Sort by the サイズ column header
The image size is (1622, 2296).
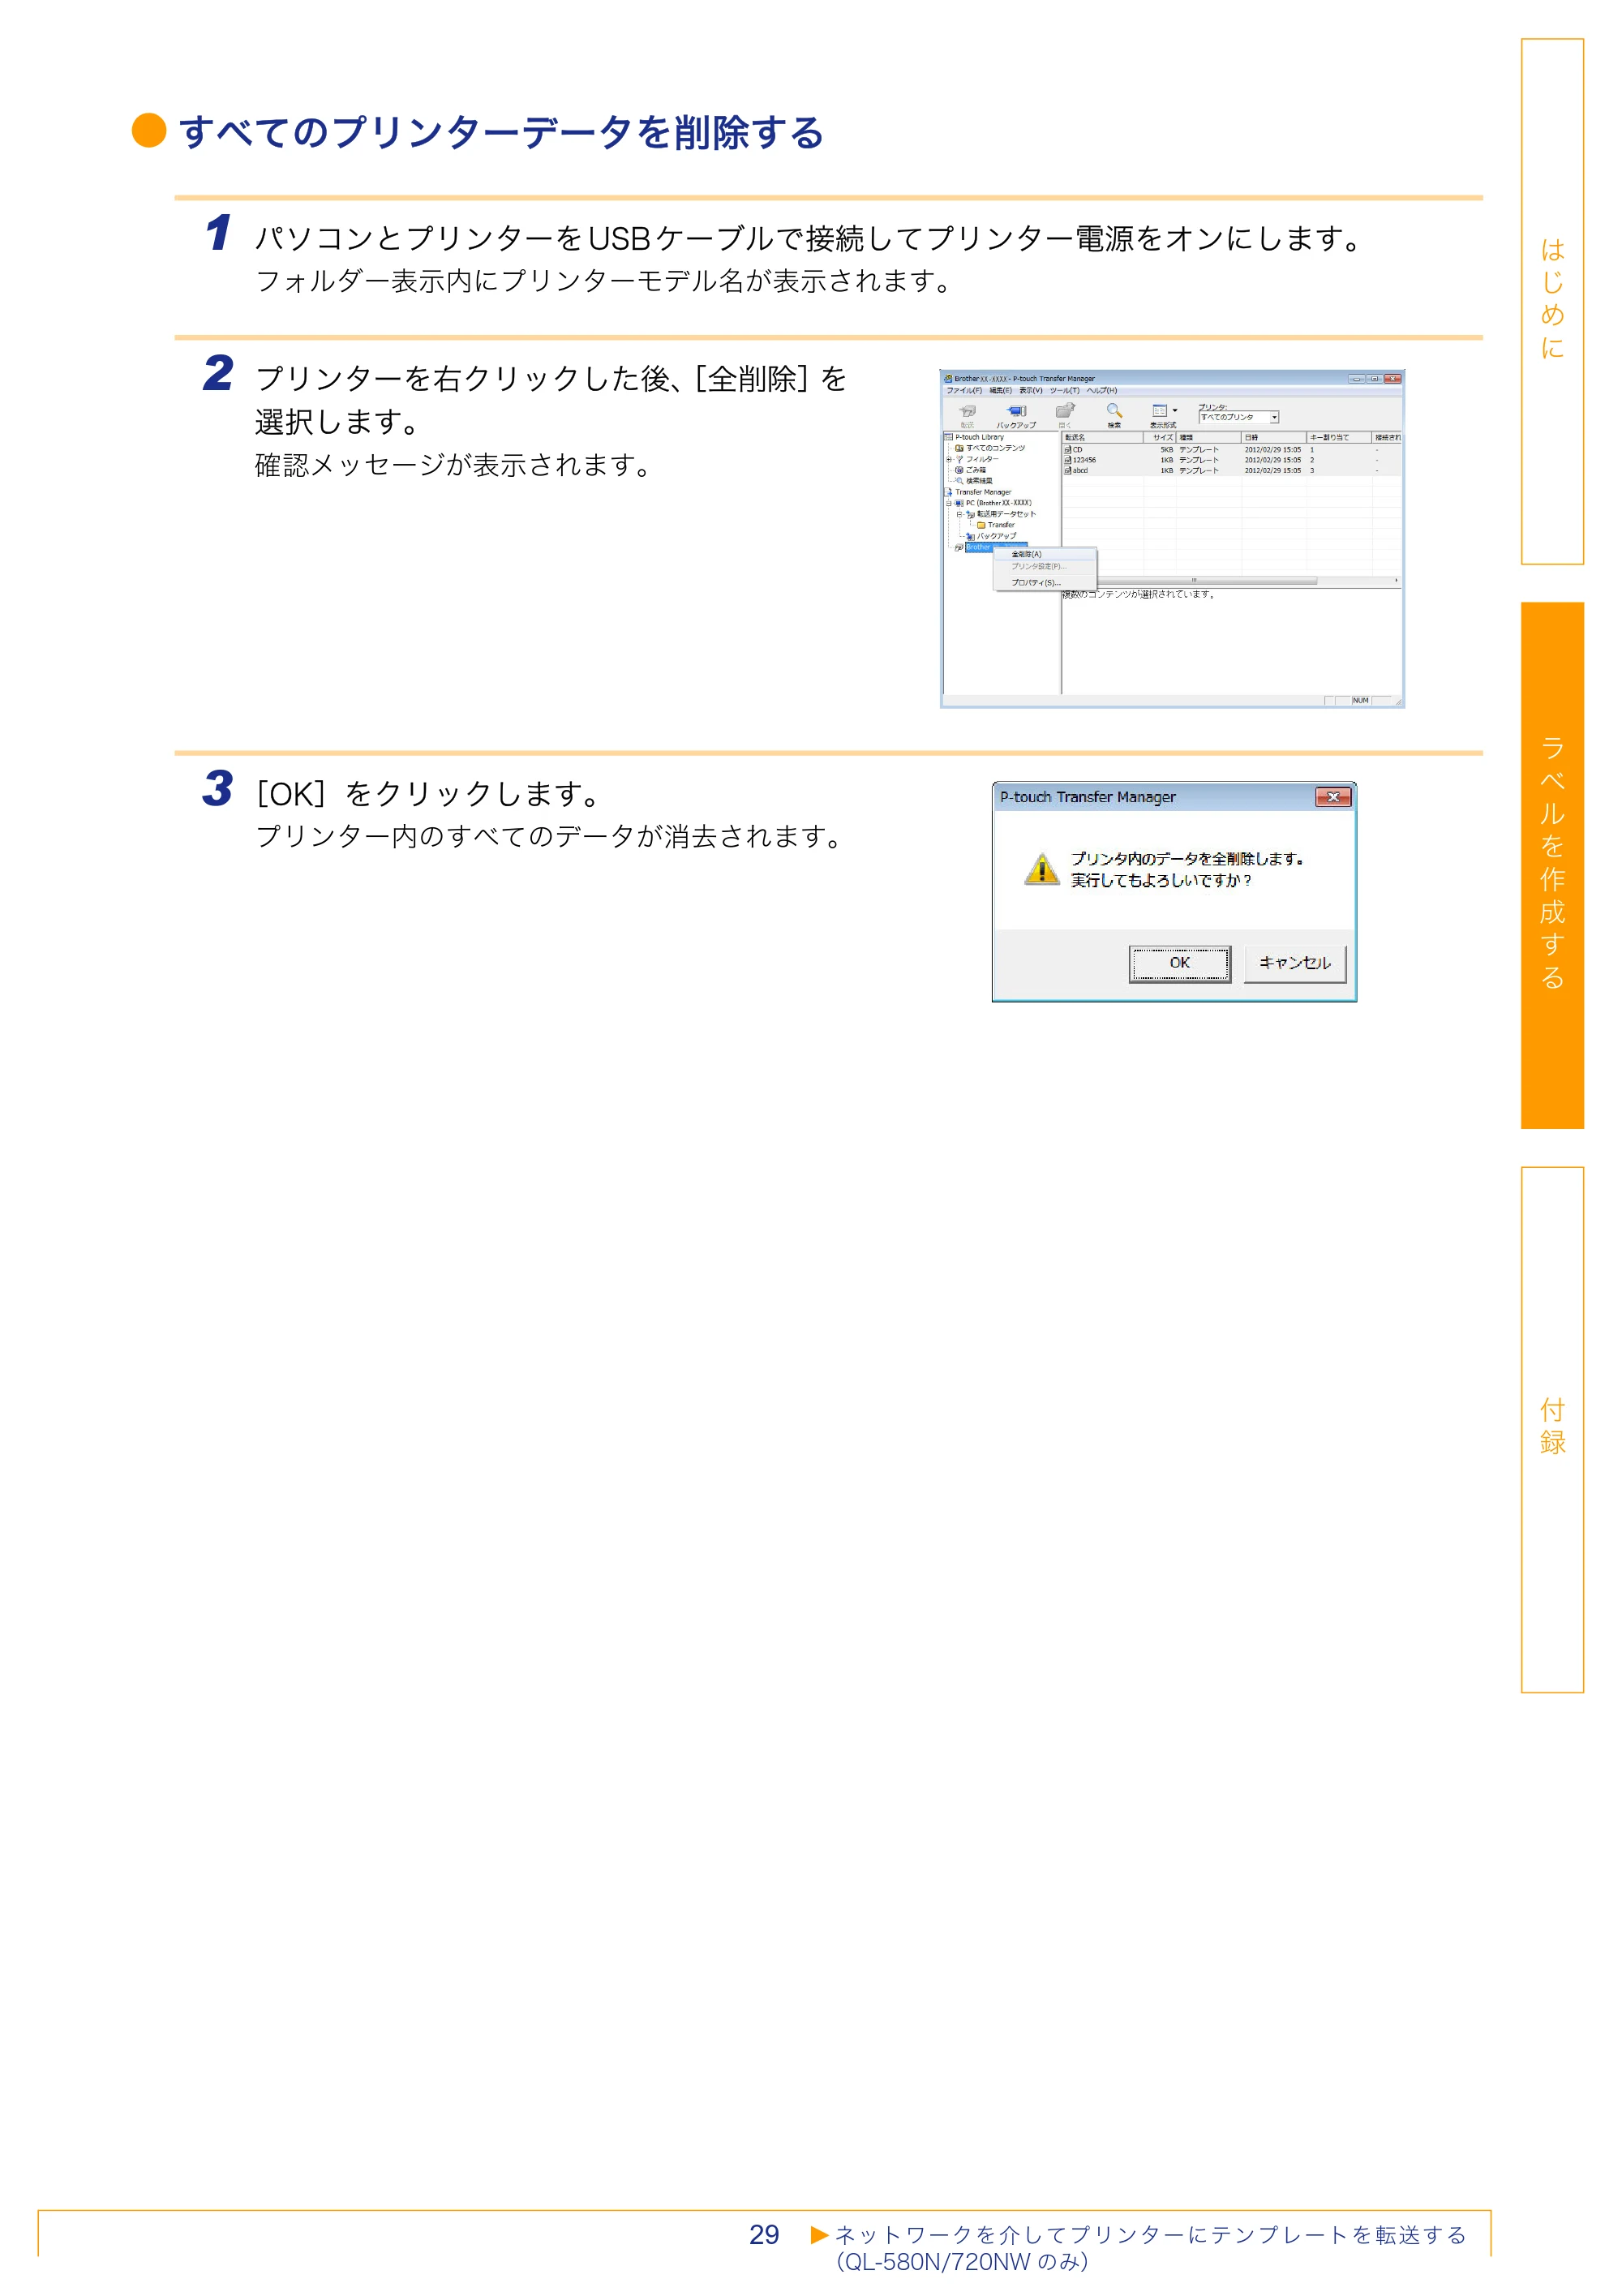(1160, 438)
